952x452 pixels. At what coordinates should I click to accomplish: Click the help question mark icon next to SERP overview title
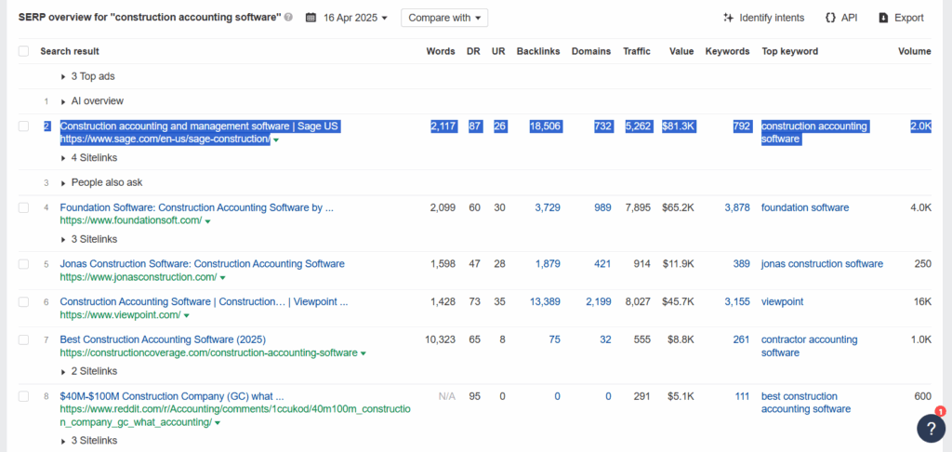tap(288, 18)
